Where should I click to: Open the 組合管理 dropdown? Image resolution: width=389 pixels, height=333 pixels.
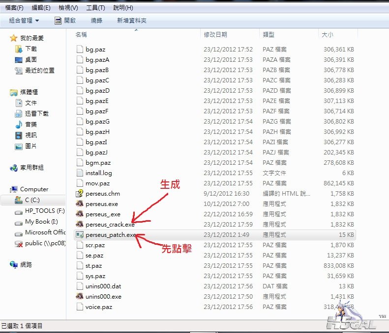click(24, 21)
